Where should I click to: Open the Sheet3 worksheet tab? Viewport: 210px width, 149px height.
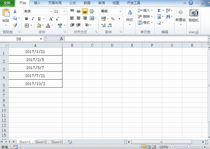coord(57,142)
